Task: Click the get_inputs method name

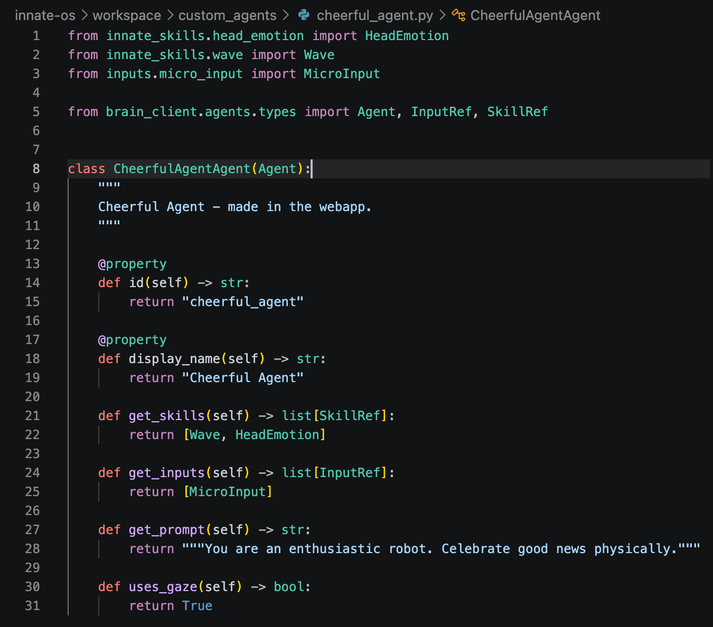Action: (x=166, y=473)
